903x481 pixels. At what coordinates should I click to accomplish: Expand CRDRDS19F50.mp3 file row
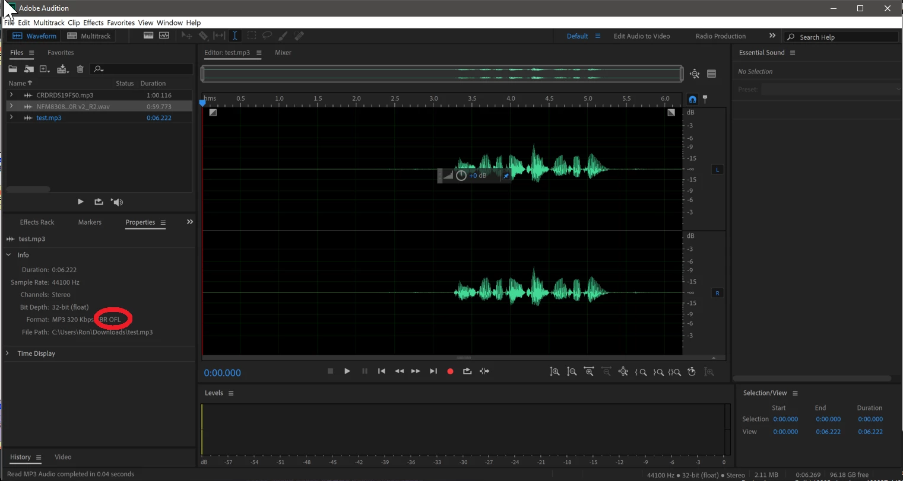pos(11,95)
